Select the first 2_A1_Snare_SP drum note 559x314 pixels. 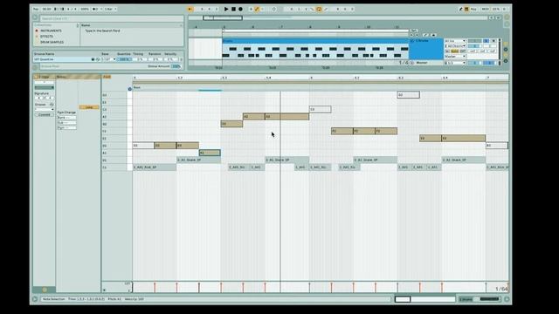click(x=198, y=160)
